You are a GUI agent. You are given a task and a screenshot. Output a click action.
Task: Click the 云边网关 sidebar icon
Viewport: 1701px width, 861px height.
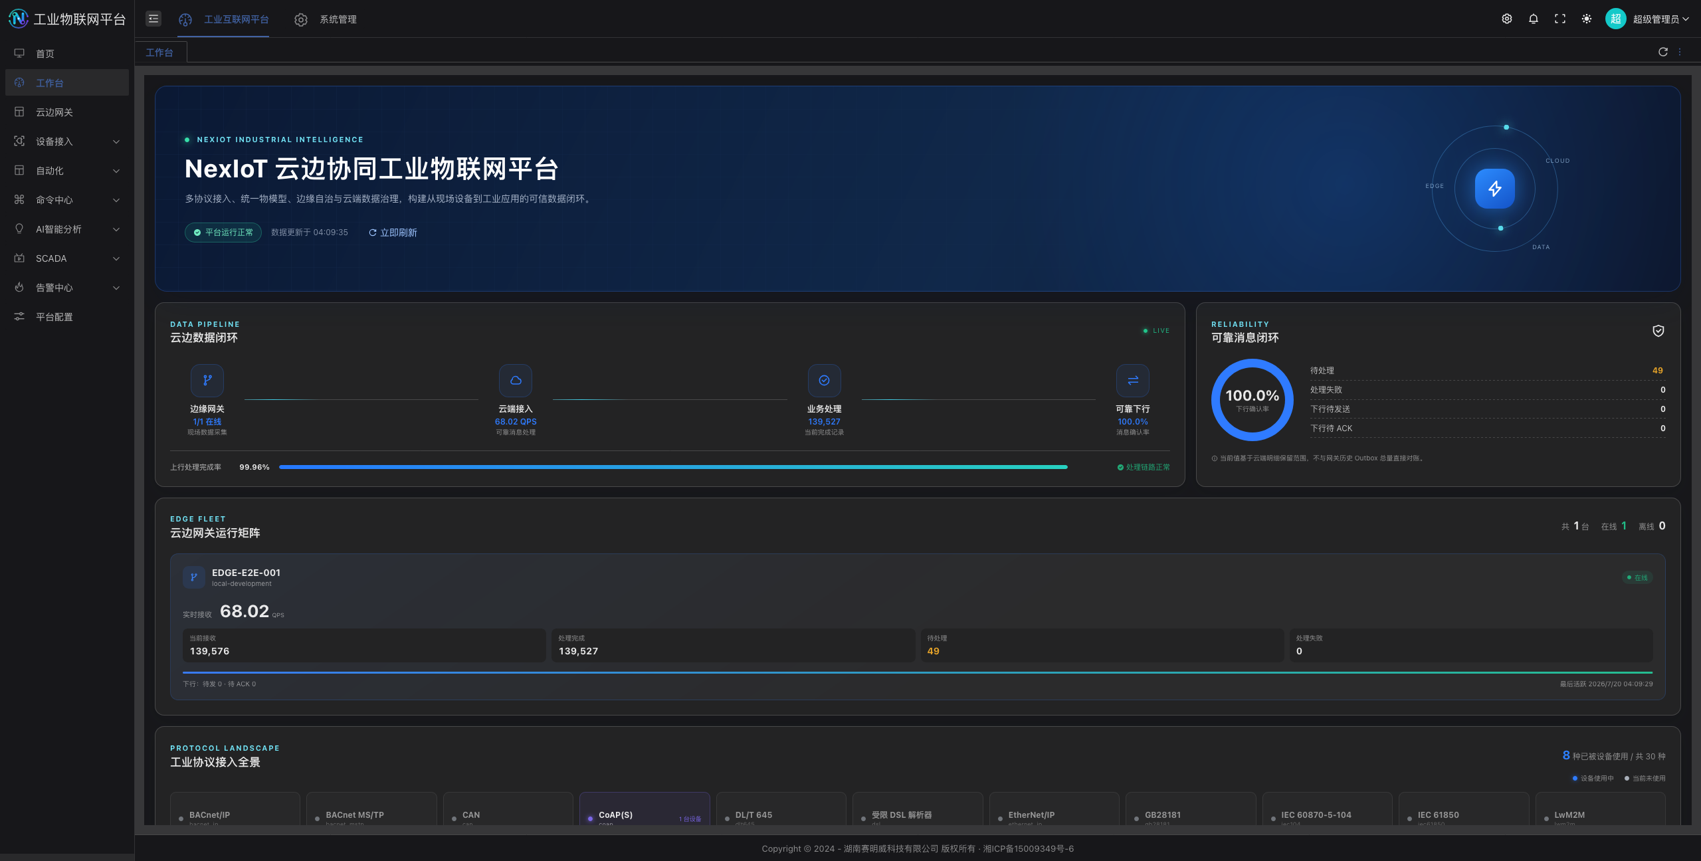pos(19,112)
